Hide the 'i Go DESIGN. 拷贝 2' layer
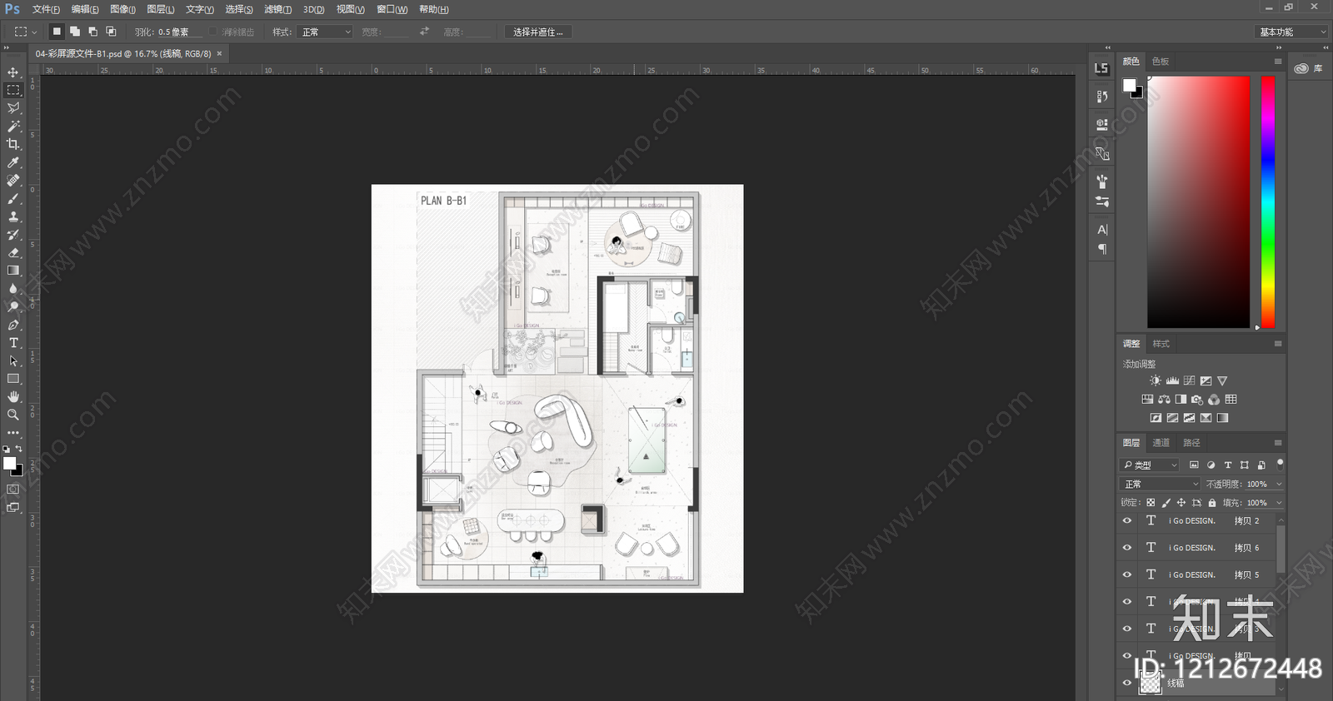The height and width of the screenshot is (701, 1333). click(x=1127, y=521)
